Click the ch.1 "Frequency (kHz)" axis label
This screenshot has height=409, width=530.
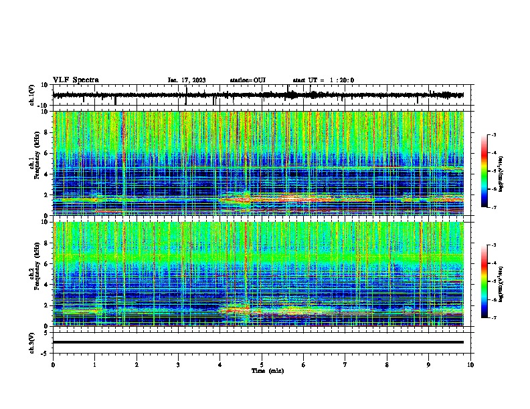[37, 156]
